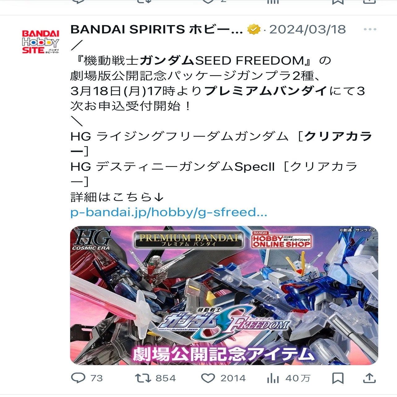Click the bold クリアカラー keyword text
397x397 pixels.
tap(338, 136)
